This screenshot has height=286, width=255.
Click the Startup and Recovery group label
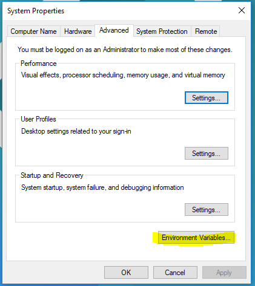pyautogui.click(x=52, y=175)
